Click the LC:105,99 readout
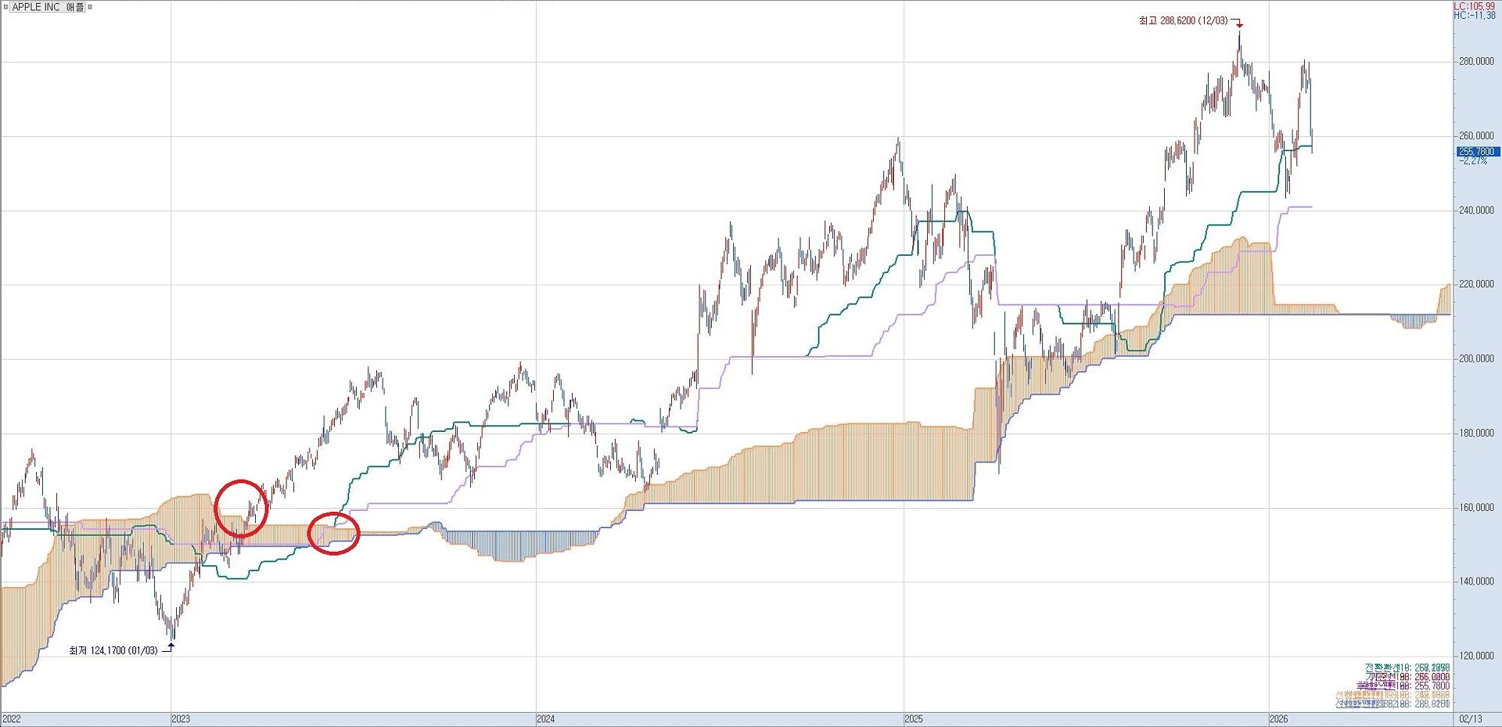1502x727 pixels. pyautogui.click(x=1474, y=6)
